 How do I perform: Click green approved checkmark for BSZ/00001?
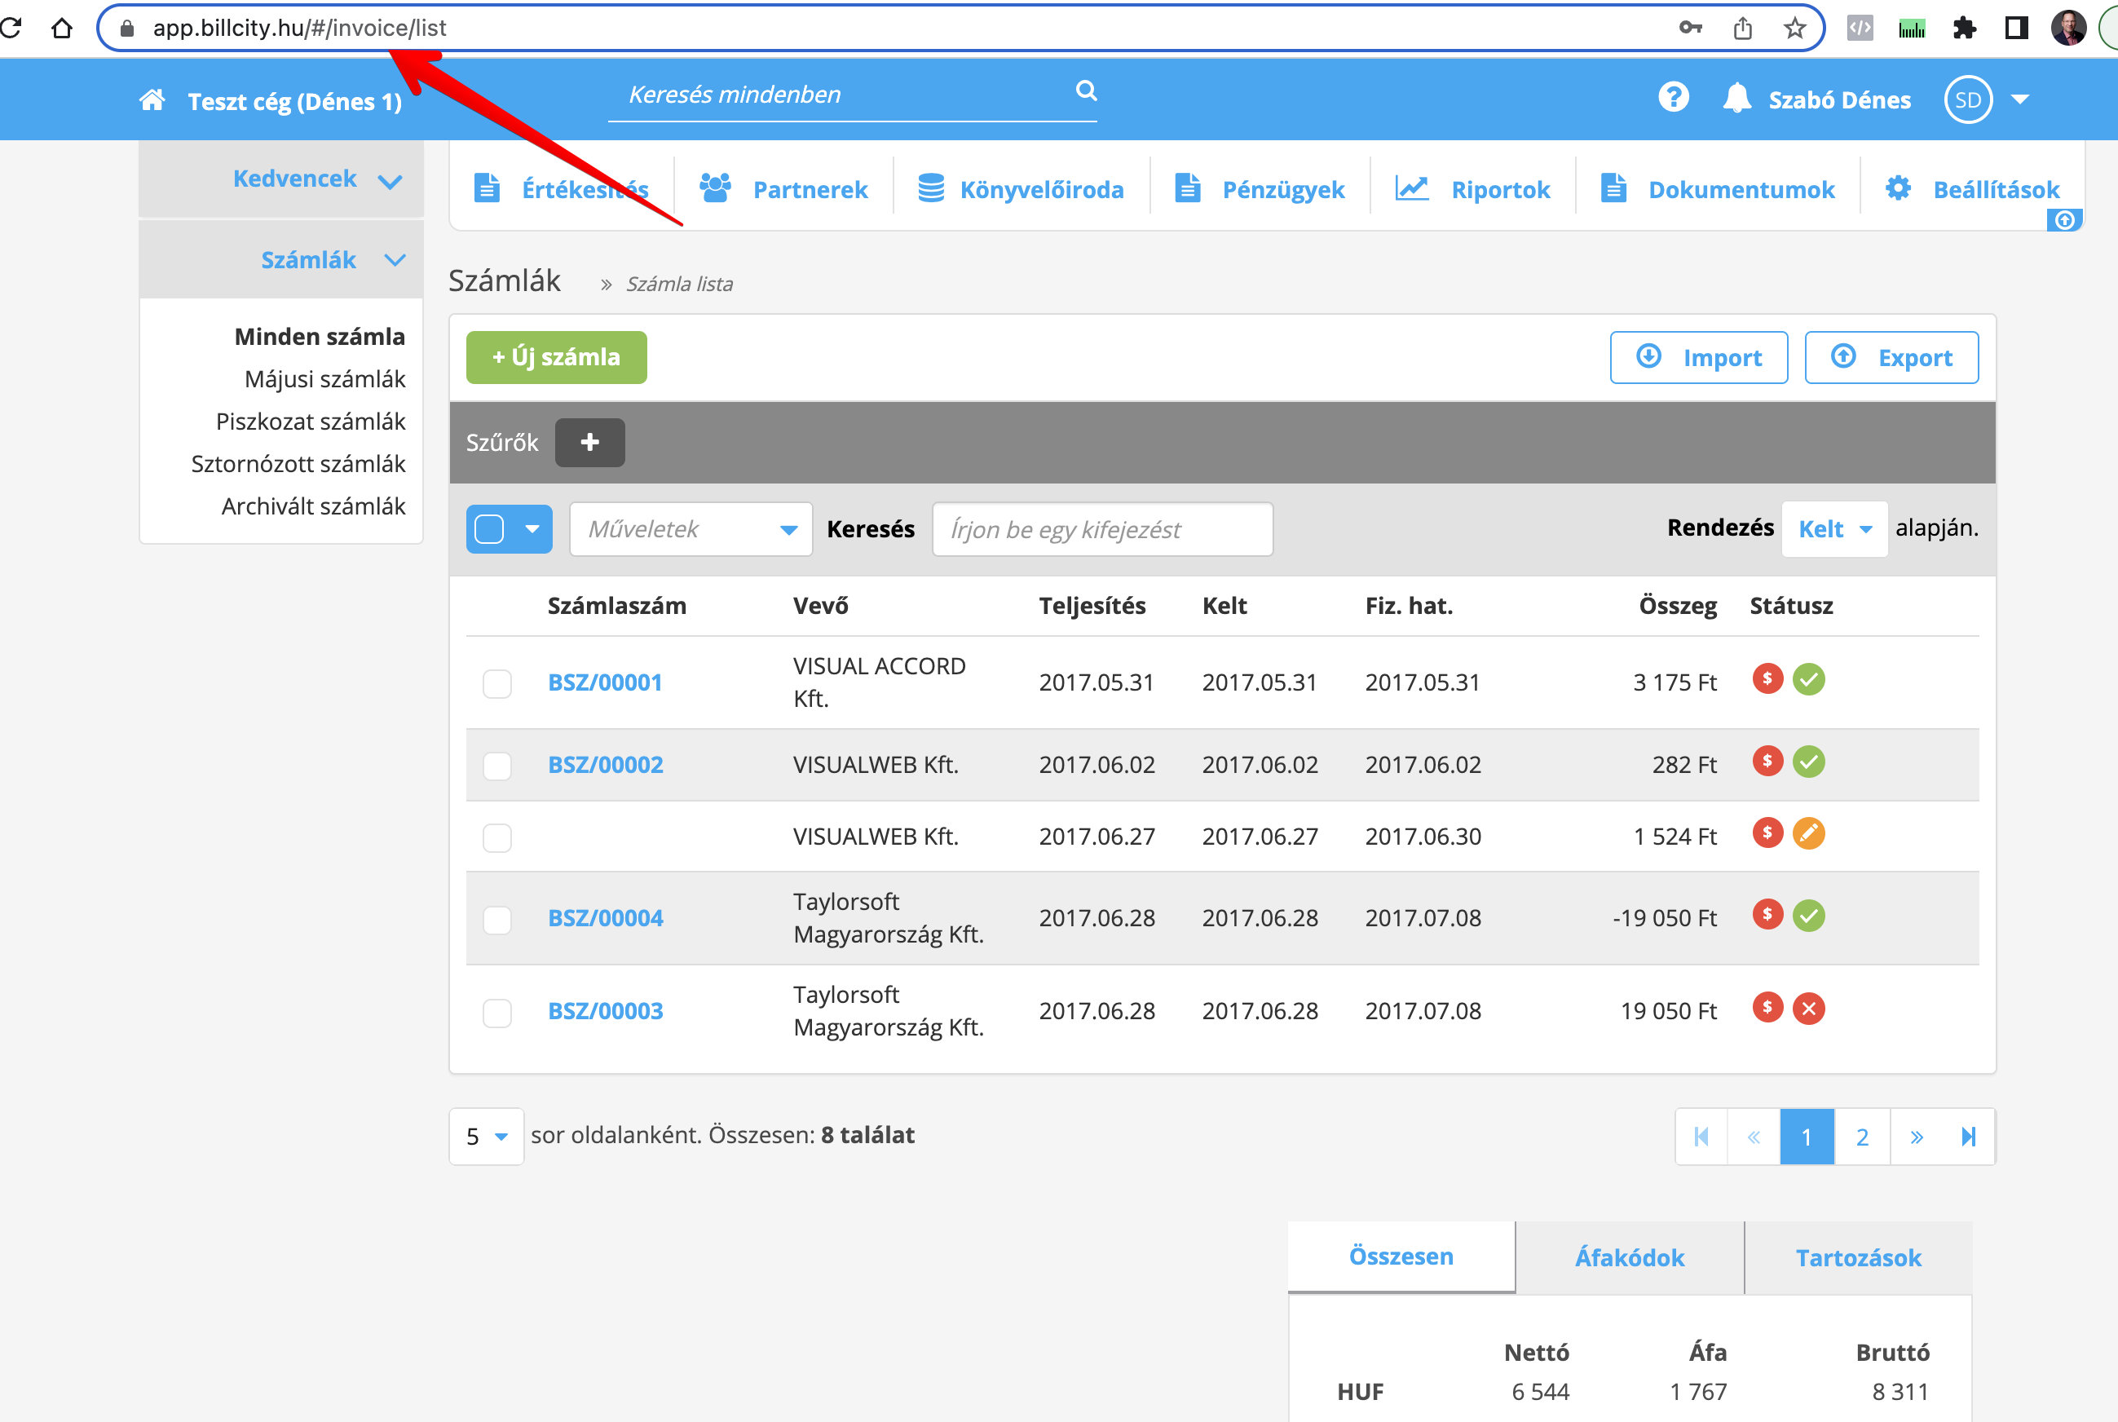pos(1808,679)
